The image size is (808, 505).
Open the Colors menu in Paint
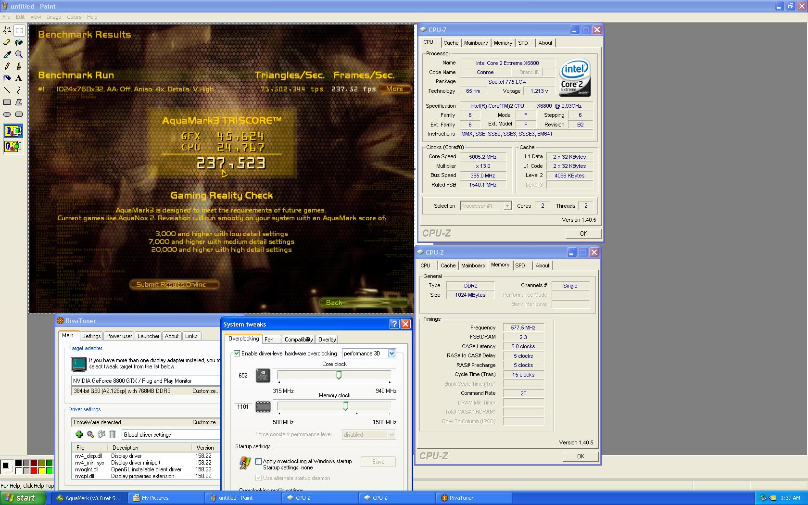(x=74, y=17)
